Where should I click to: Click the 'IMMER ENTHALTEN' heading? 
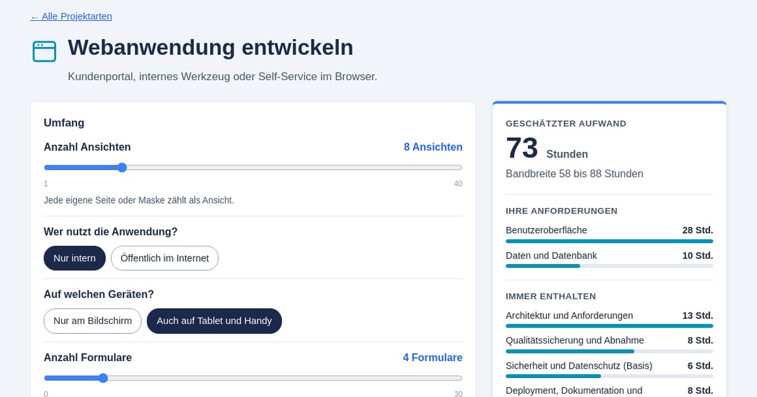tap(551, 296)
